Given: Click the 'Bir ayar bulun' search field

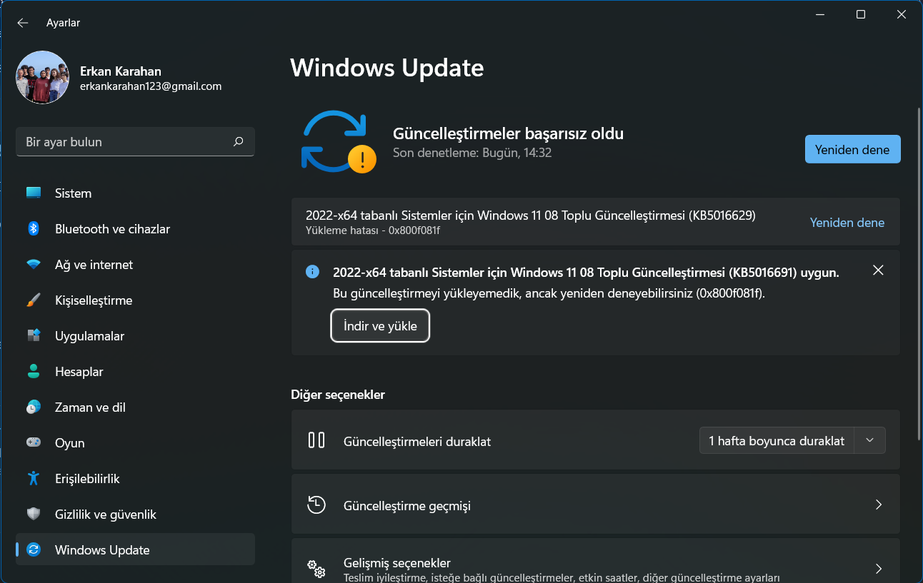Looking at the screenshot, I should tap(135, 142).
